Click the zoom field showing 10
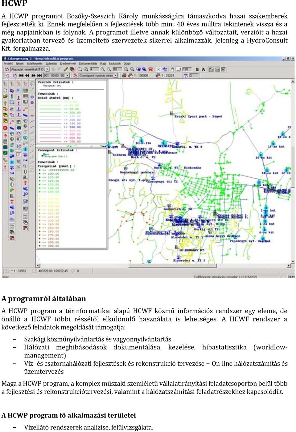 (117, 70)
